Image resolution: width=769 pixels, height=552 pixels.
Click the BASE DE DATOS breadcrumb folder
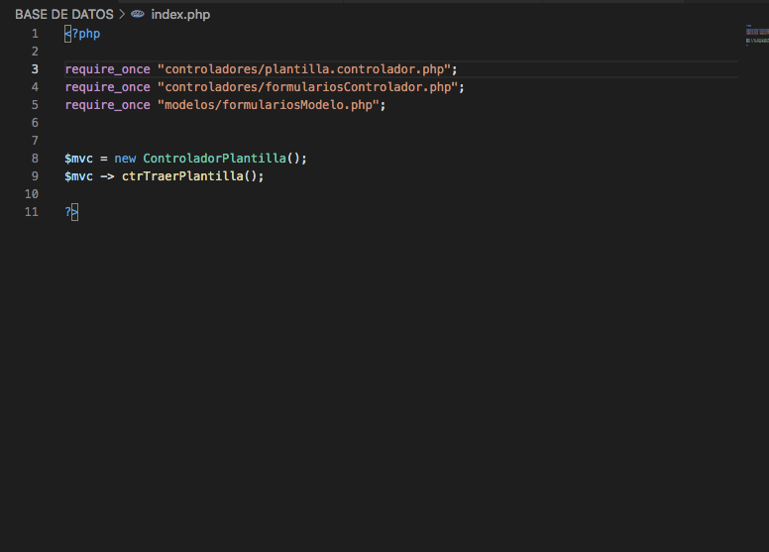coord(64,15)
